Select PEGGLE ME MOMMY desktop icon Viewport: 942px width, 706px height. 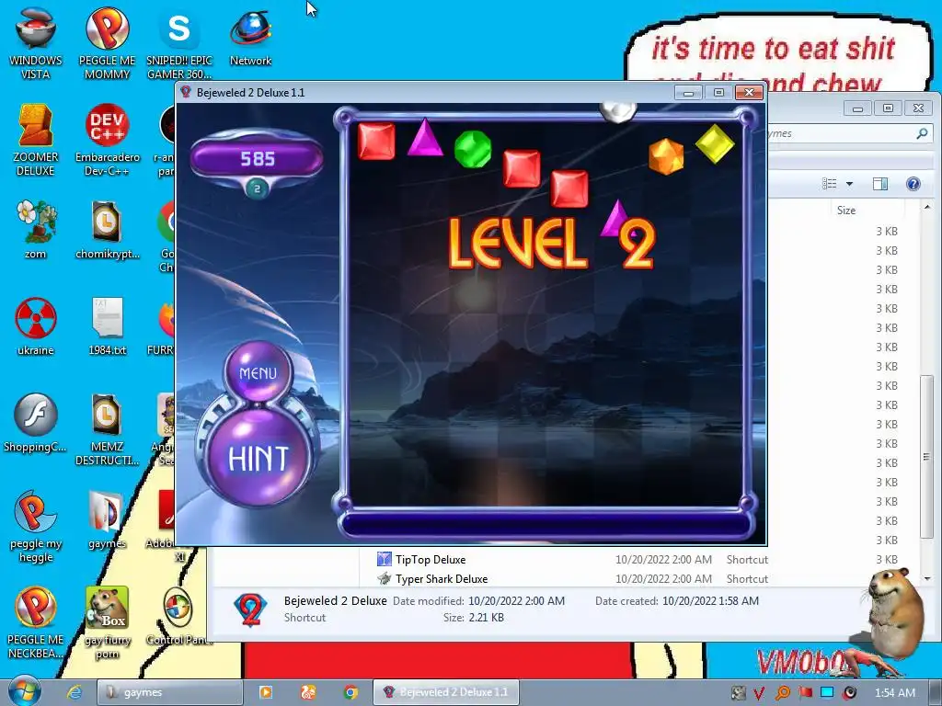(107, 43)
